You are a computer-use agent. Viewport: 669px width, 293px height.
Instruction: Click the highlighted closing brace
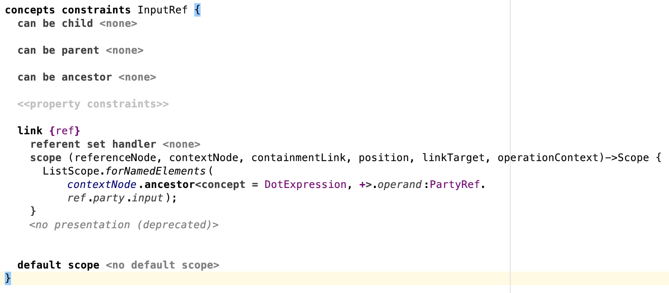pos(8,278)
